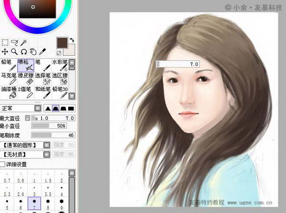This screenshot has height=213, width=286.
Task: Select brush size 1.5 preset
Action: pyautogui.click(x=48, y=177)
